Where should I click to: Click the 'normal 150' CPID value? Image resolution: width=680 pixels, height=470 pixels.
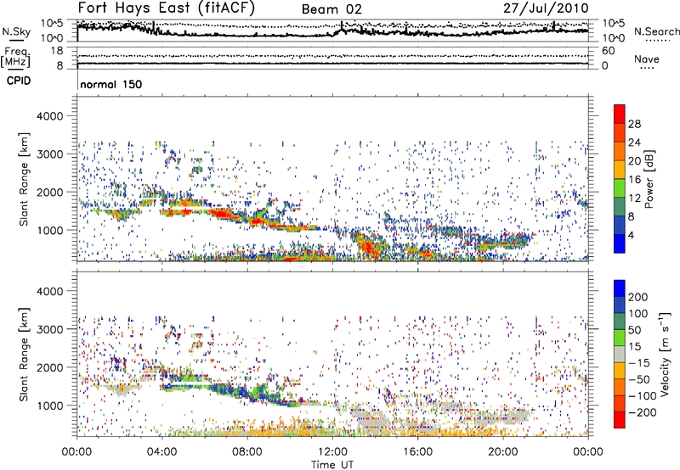tap(111, 84)
